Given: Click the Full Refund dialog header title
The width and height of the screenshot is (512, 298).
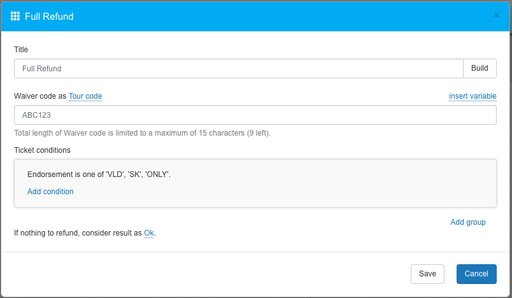Looking at the screenshot, I should pyautogui.click(x=49, y=16).
